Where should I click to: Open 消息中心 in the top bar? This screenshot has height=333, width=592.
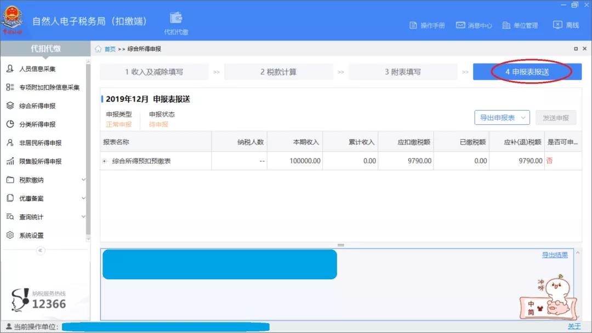(474, 25)
